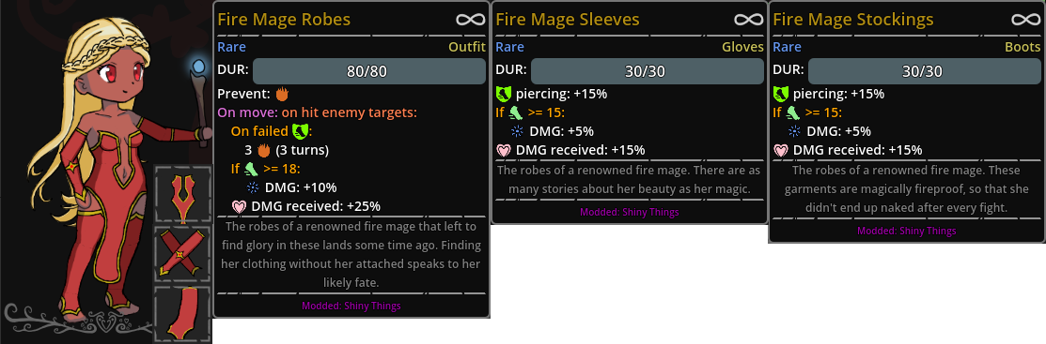The height and width of the screenshot is (344, 1046).
Task: Click infinity symbol on Fire Mage Robes card
Action: tap(470, 20)
